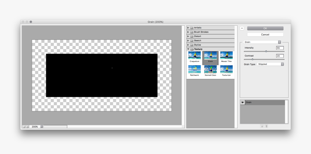Expand the Brush Strokes folder
Image resolution: width=311 pixels, height=154 pixels.
[x=188, y=32]
